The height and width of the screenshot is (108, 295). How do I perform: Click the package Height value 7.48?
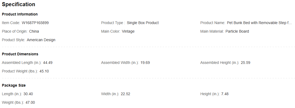pos(225,94)
